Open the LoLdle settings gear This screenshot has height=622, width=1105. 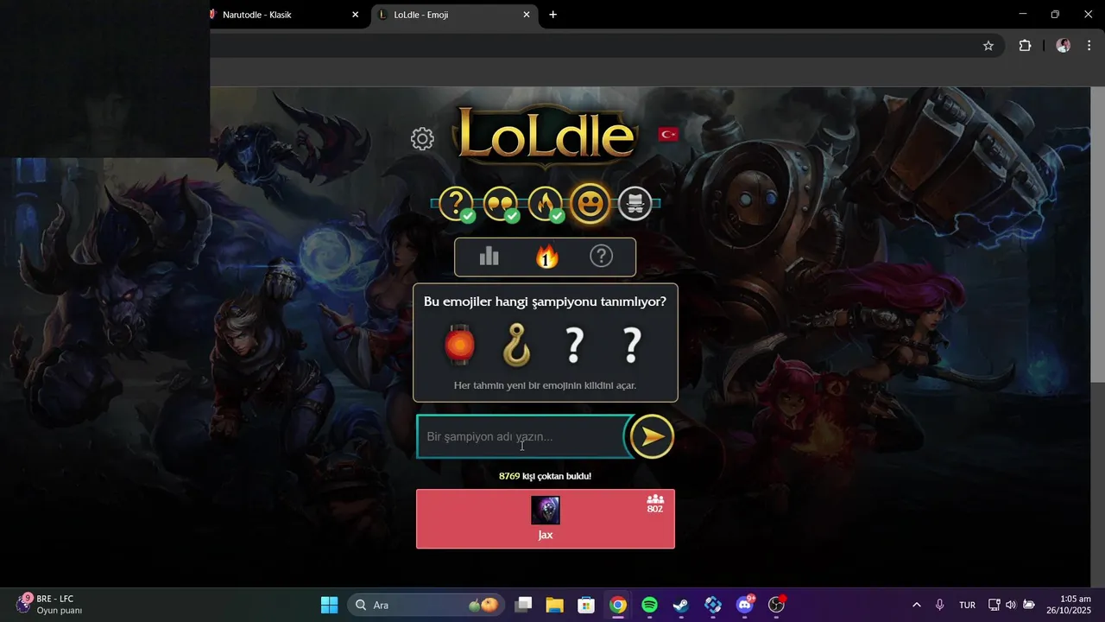tap(422, 138)
